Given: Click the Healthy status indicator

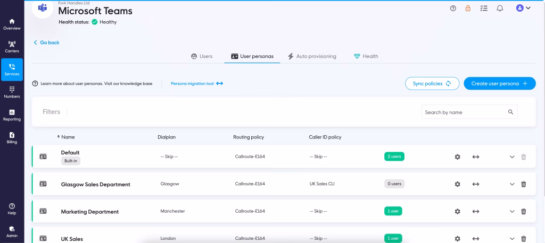Looking at the screenshot, I should 104,22.
